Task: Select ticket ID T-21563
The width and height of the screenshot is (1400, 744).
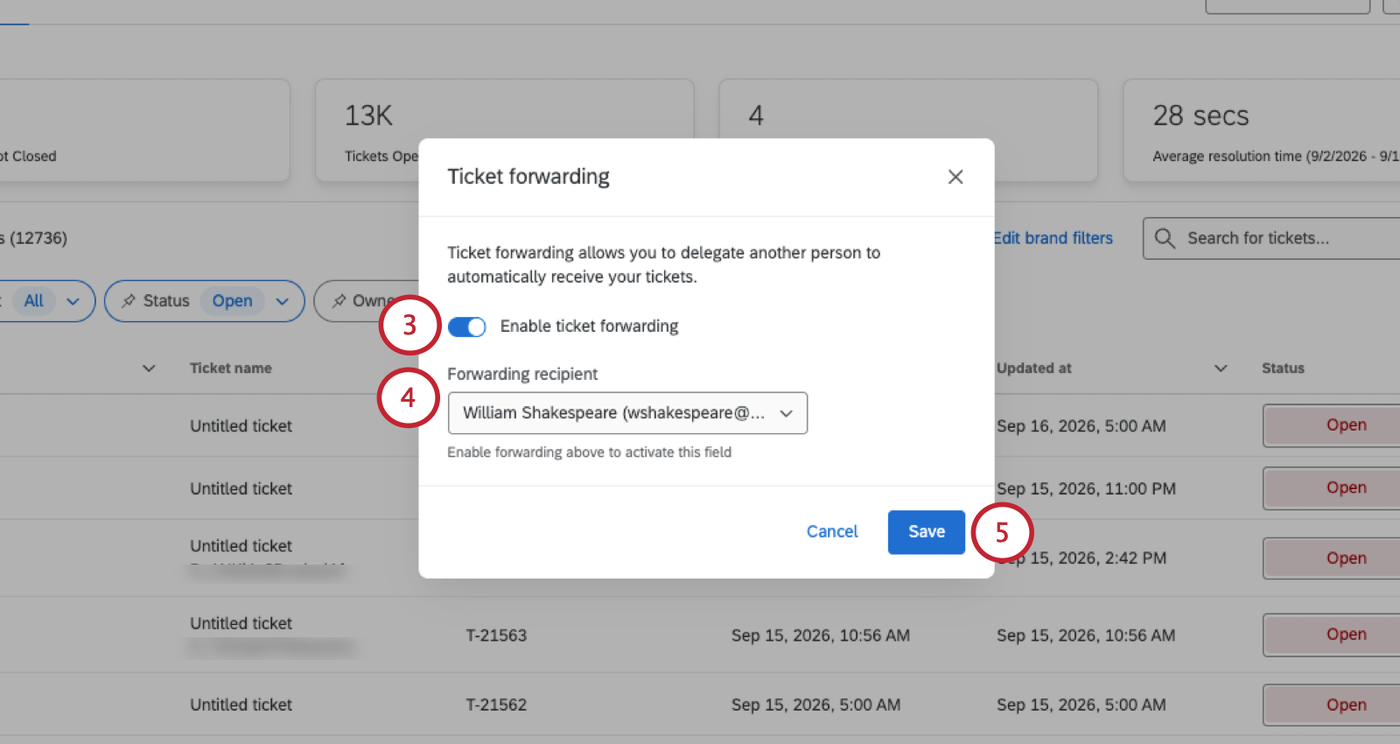Action: (496, 635)
